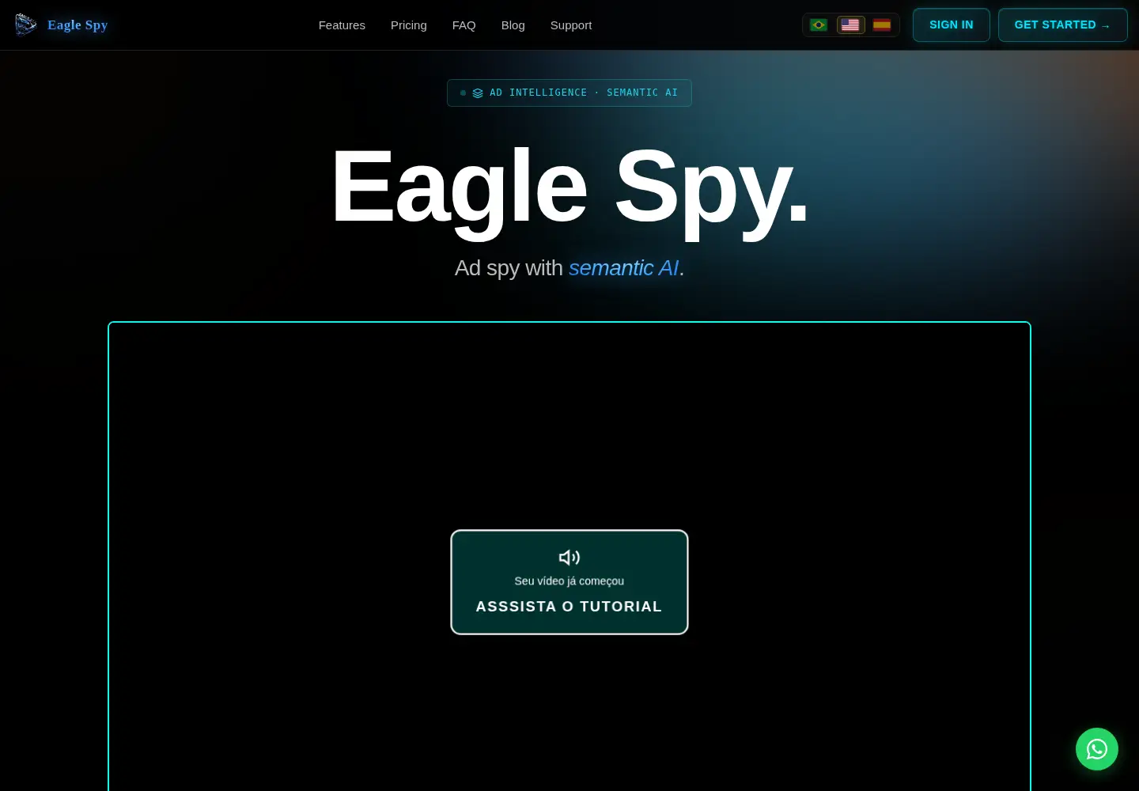This screenshot has width=1139, height=791.
Task: Choose the Spain flag language
Action: 882,25
